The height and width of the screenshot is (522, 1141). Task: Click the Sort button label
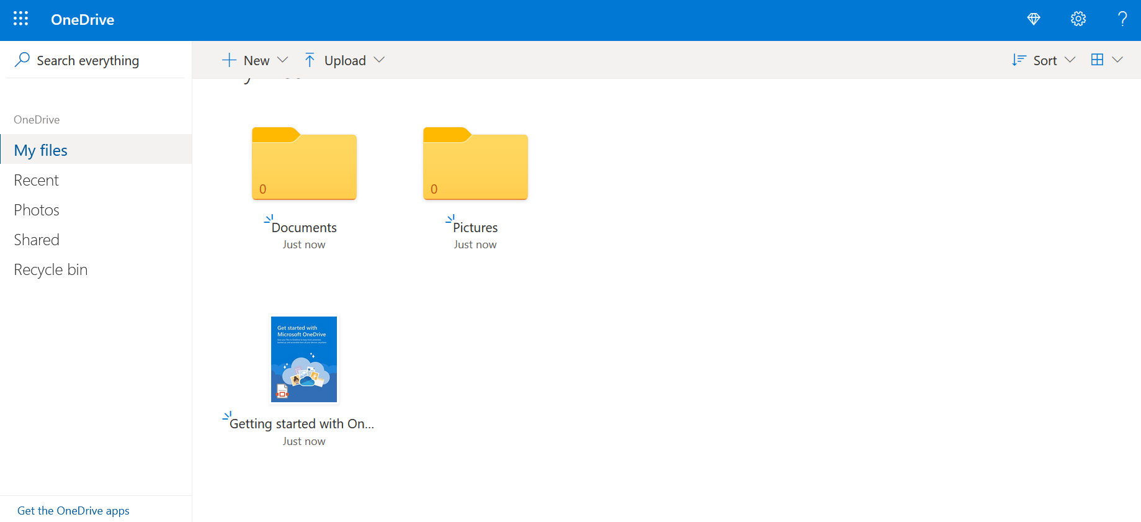point(1045,61)
